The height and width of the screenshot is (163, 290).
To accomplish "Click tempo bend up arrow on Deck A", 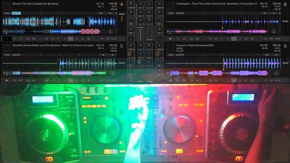I will click(x=110, y=13).
